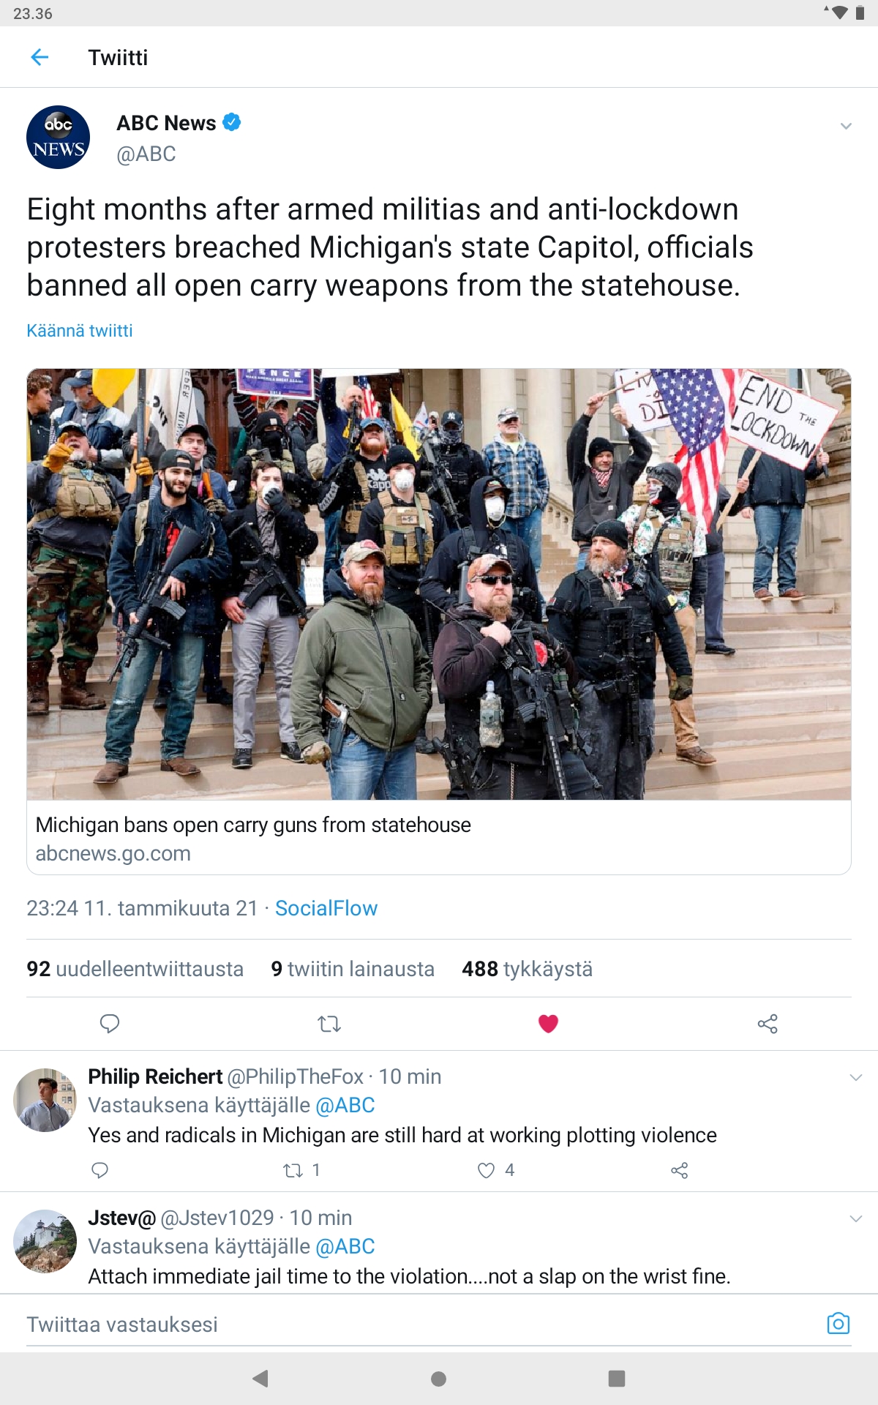Open camera icon in reply field
878x1405 pixels.
pos(838,1323)
